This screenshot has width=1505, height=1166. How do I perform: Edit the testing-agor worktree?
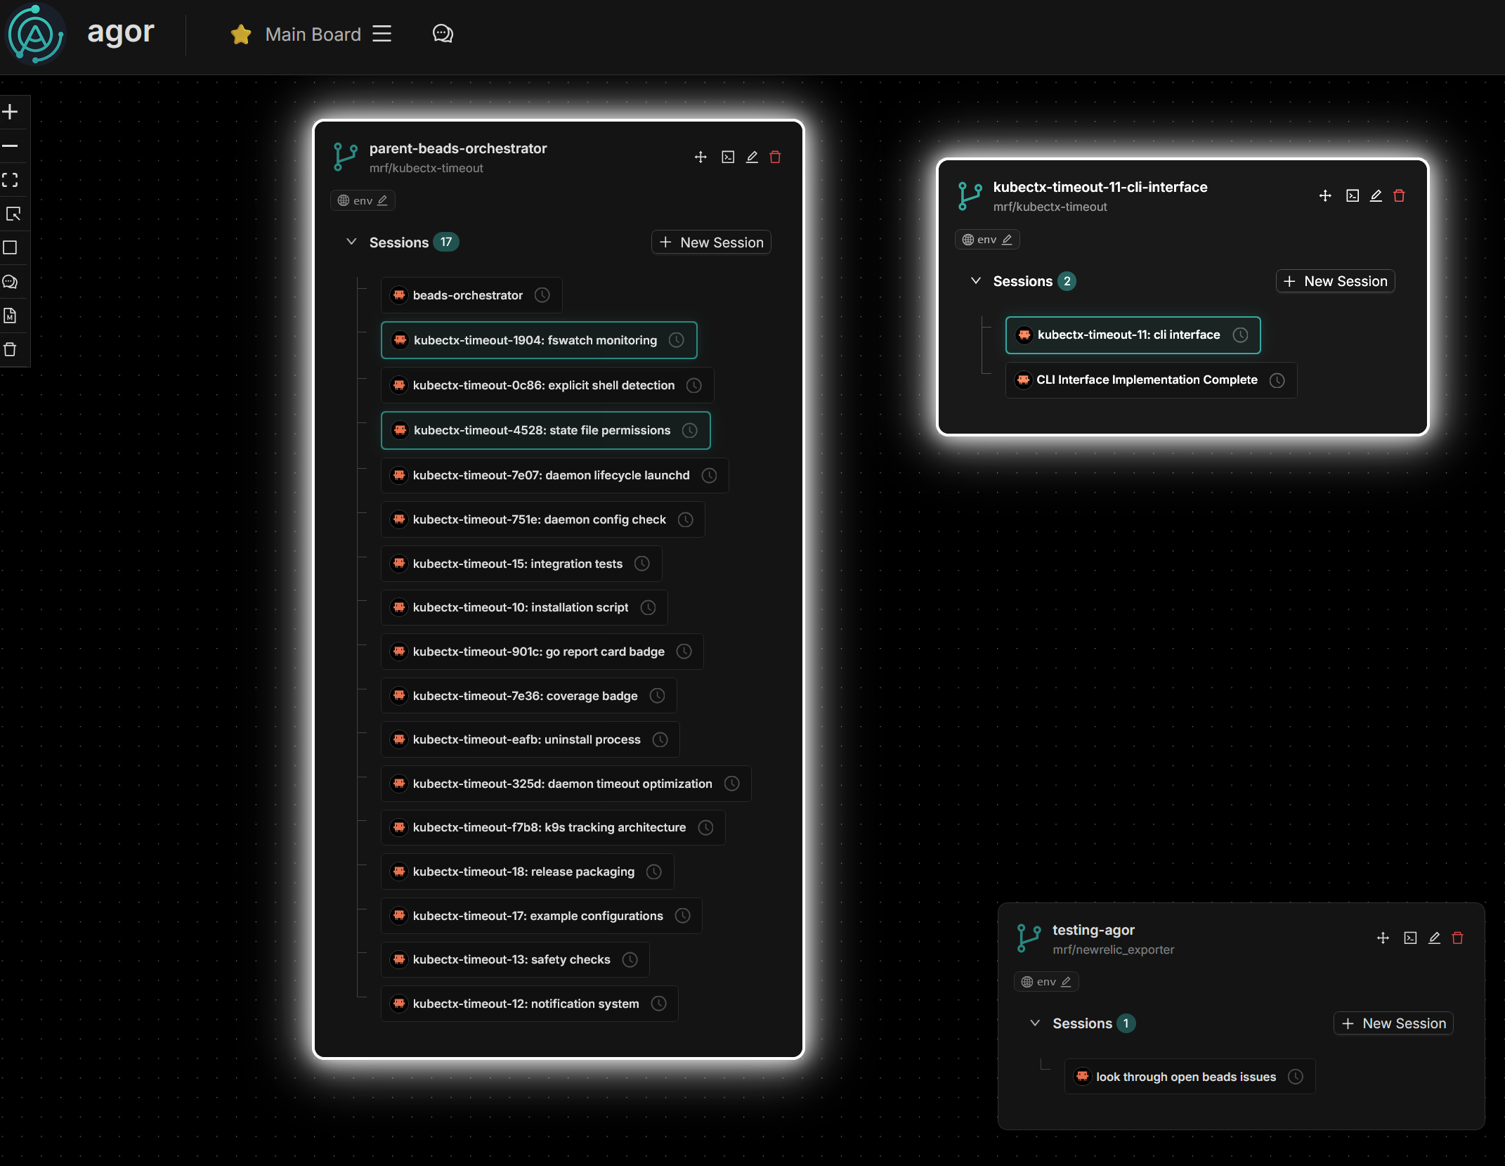[1434, 938]
